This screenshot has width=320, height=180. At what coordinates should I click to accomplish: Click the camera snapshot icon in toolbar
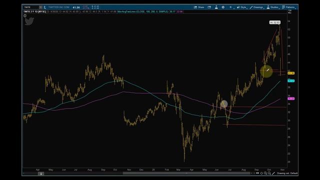coord(209,7)
